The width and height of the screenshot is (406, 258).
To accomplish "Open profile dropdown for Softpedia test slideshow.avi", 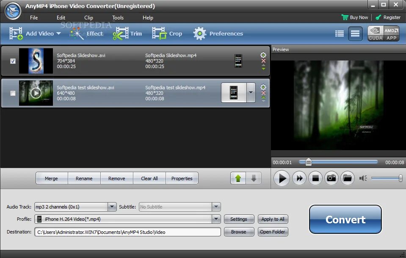I will point(251,93).
